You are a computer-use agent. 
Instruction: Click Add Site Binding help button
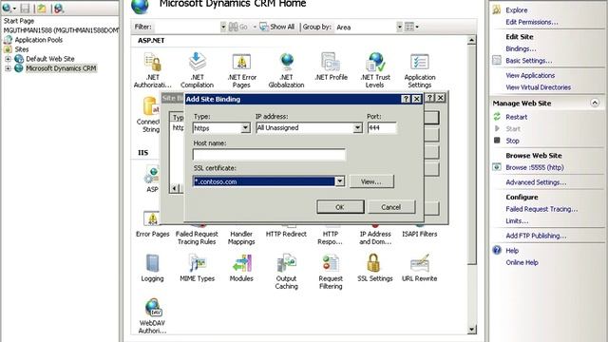coord(406,99)
